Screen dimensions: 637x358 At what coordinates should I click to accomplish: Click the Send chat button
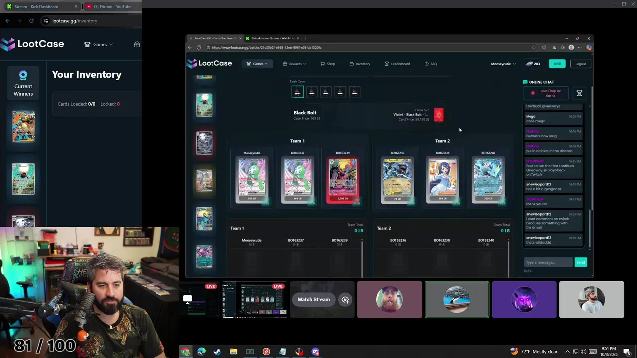pyautogui.click(x=581, y=262)
